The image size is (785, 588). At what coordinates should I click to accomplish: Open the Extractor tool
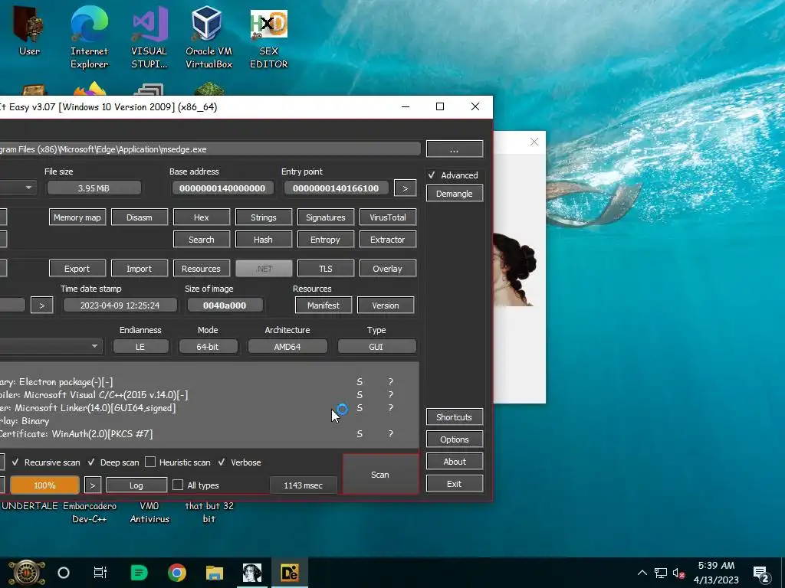pyautogui.click(x=387, y=240)
